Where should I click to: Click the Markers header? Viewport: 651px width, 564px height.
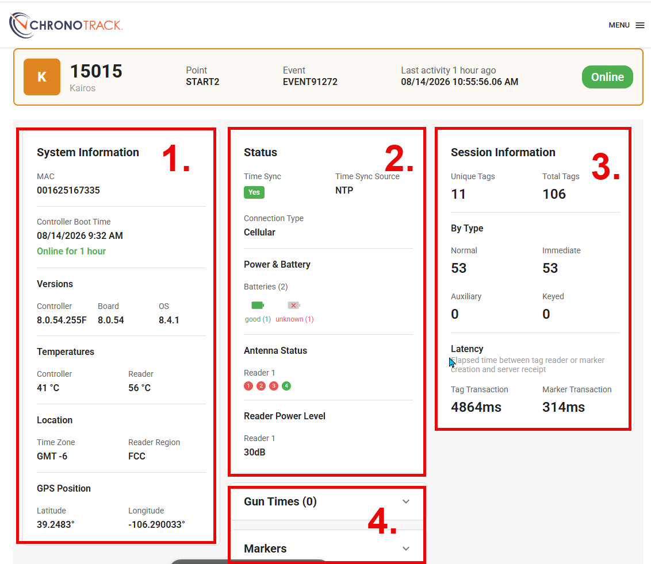265,548
